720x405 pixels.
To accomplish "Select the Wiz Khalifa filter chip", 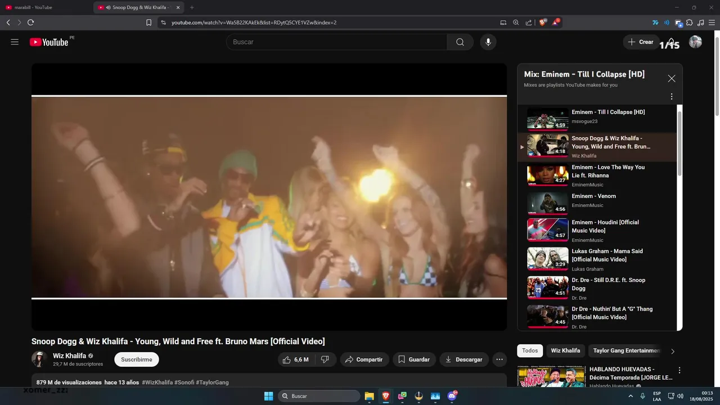I will (x=565, y=350).
